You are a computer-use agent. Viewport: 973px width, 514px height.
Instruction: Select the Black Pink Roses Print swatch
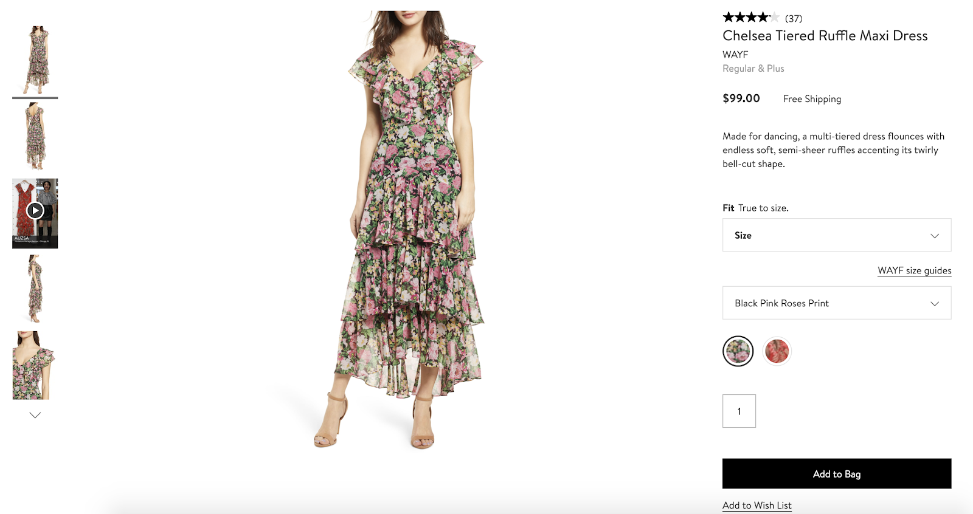(x=738, y=351)
